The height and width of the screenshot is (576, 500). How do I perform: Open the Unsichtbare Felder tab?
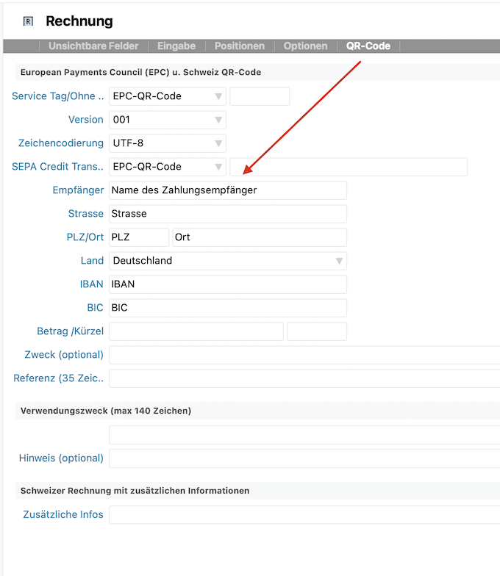pyautogui.click(x=93, y=46)
